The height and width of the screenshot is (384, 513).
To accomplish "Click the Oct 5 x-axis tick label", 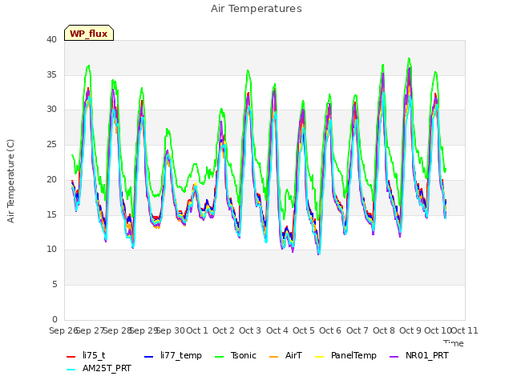I will pos(304,330).
